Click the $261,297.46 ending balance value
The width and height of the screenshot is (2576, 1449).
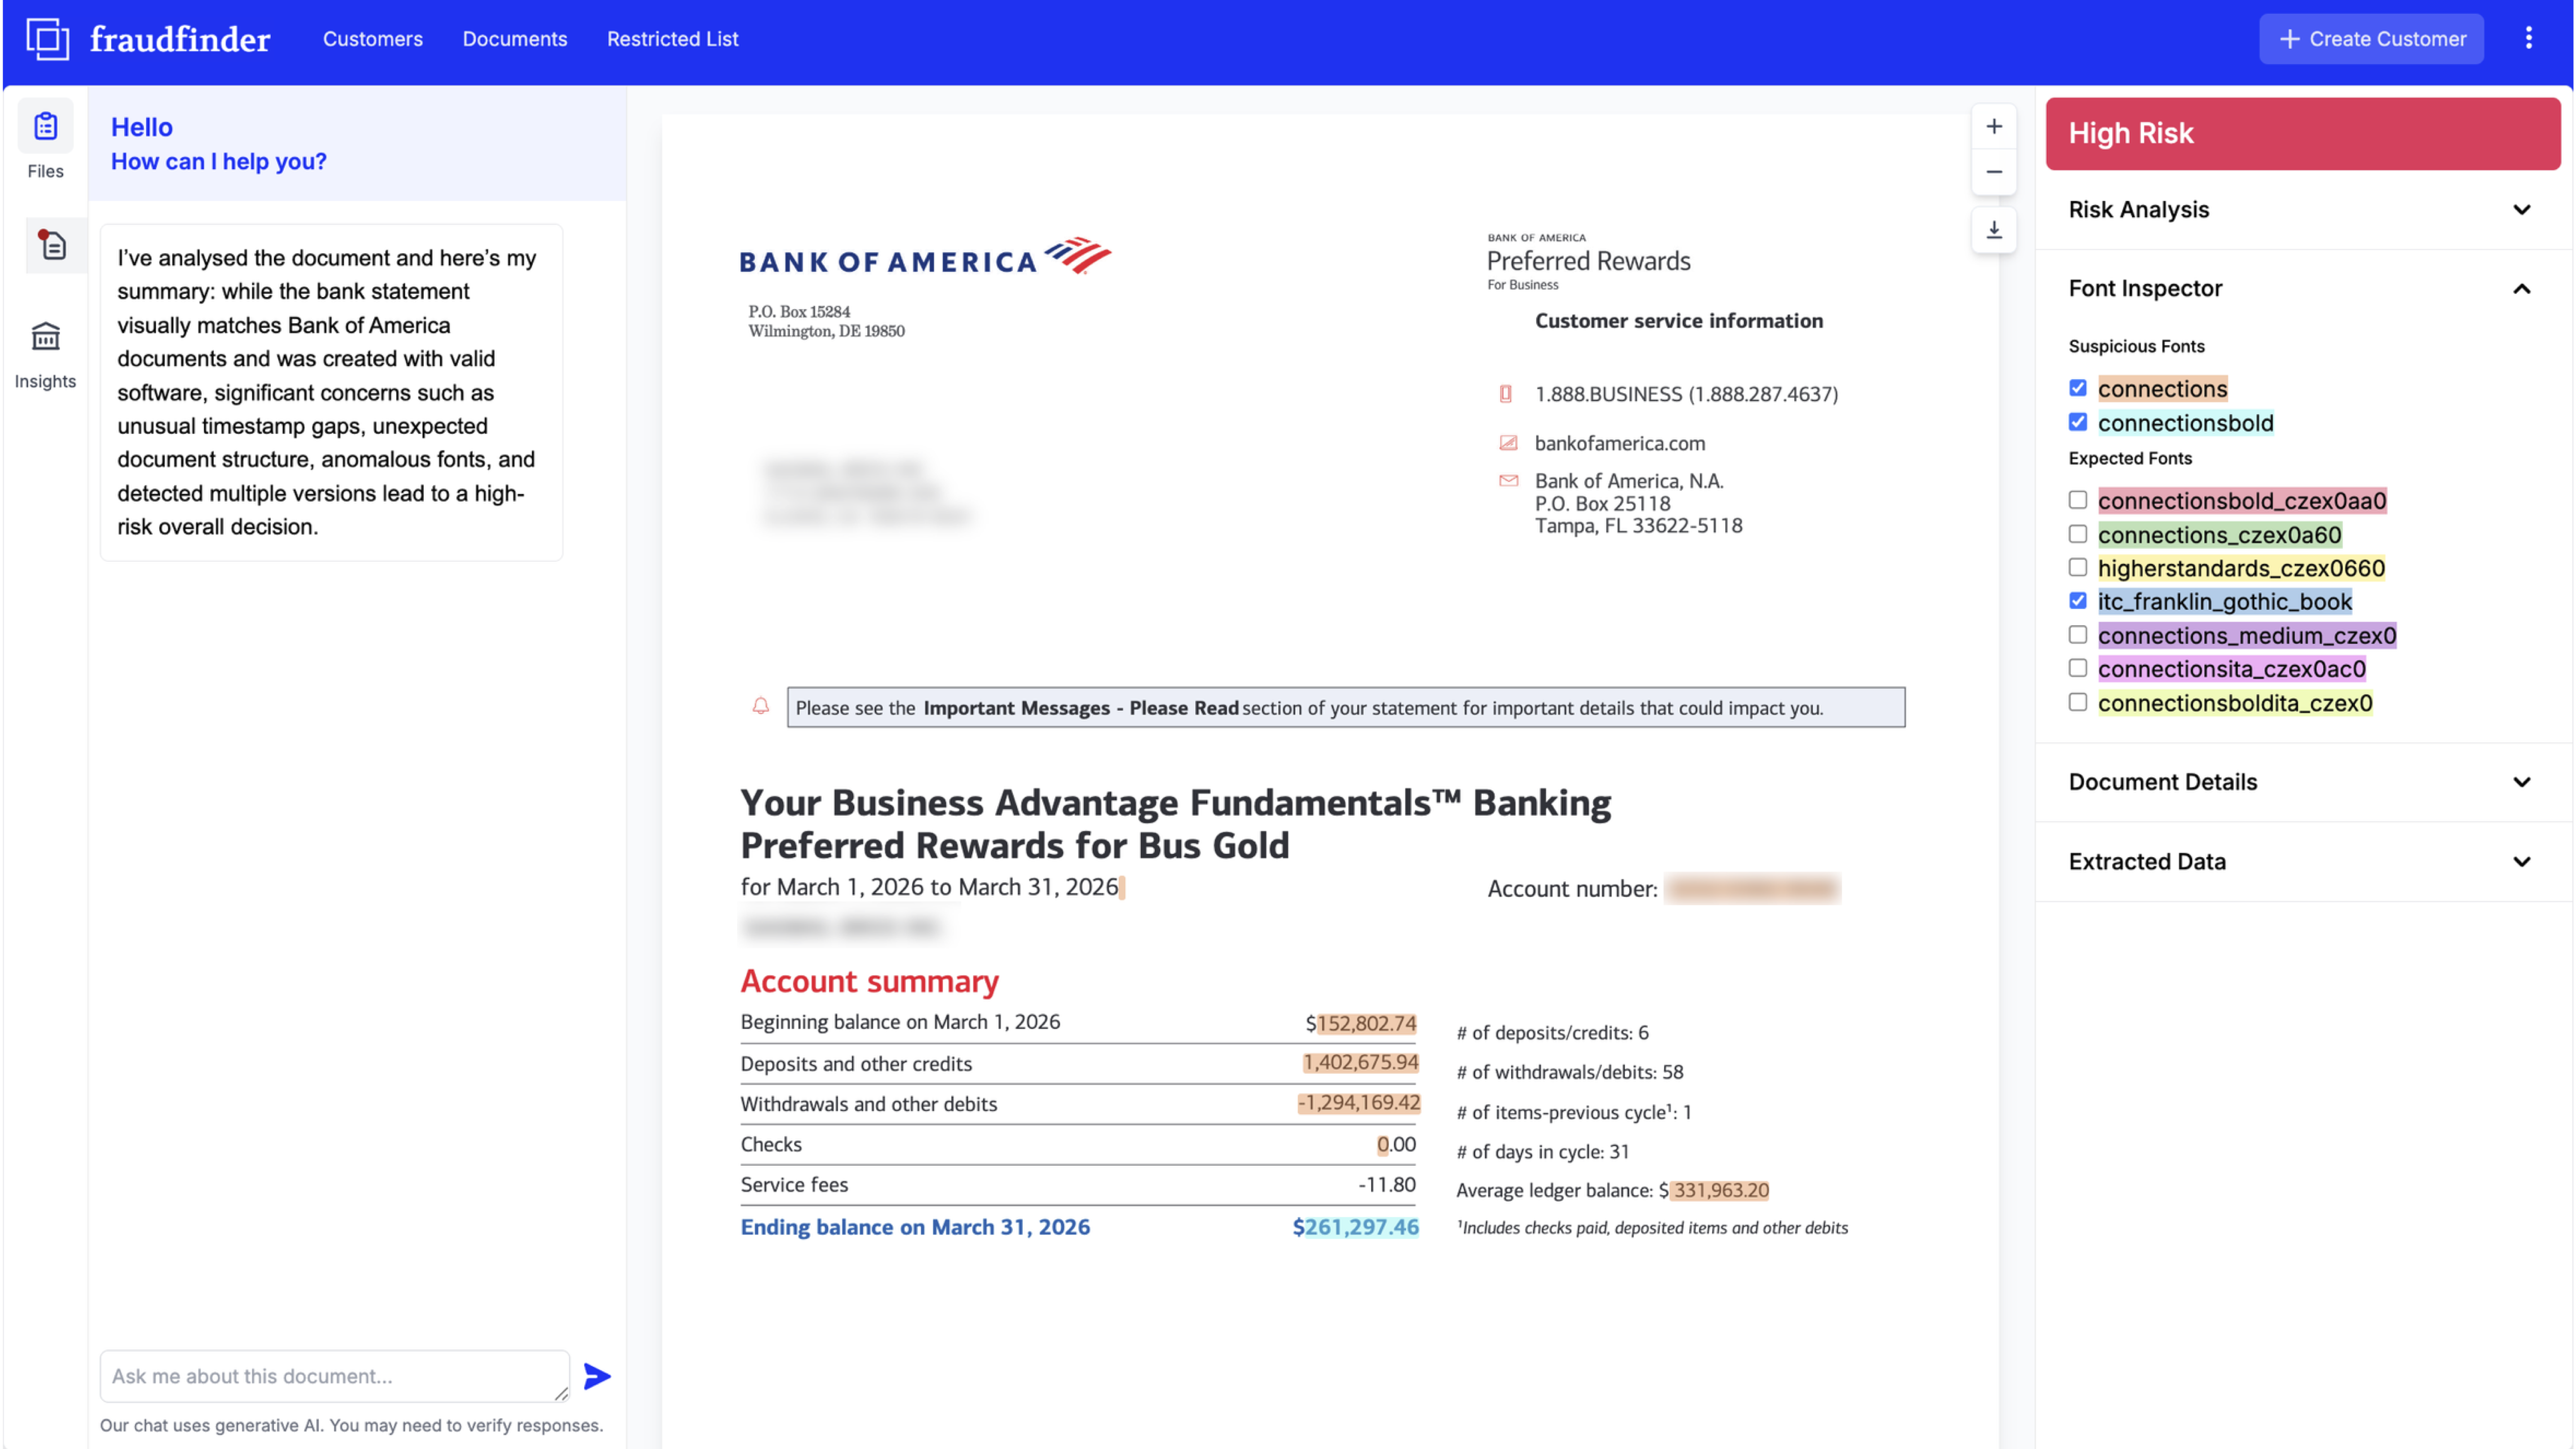[x=1355, y=1227]
